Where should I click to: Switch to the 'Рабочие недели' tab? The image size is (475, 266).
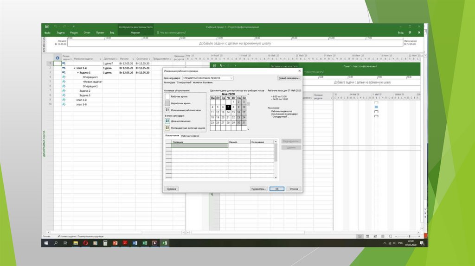pos(190,136)
